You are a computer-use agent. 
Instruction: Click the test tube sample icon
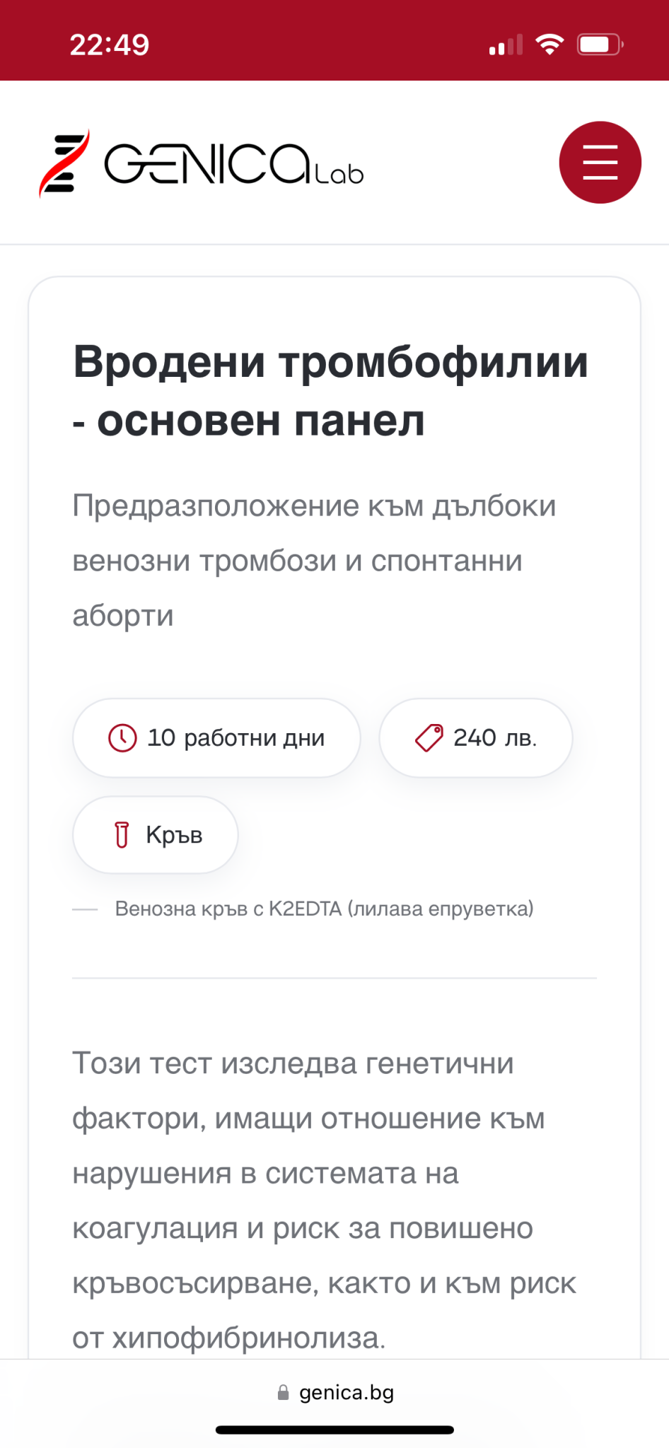(122, 834)
